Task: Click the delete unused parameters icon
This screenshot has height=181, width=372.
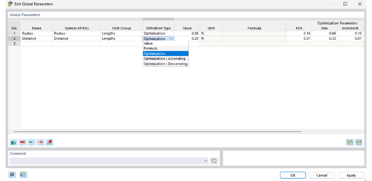Action: click(x=49, y=142)
